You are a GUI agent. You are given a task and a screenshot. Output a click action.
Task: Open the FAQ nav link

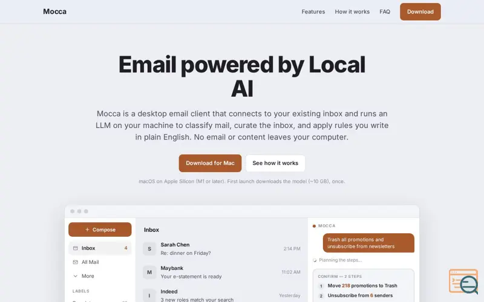tap(385, 11)
